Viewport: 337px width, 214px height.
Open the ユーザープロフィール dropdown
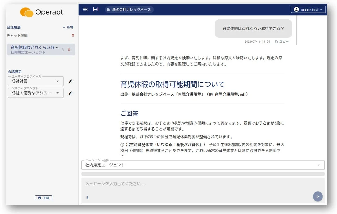coord(36,81)
